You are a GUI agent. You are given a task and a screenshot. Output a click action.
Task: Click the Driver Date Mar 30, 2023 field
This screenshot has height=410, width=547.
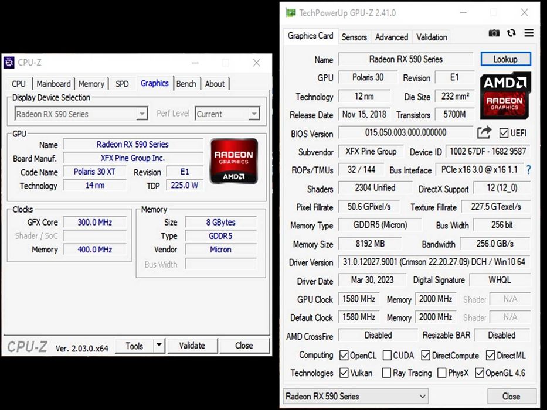(x=372, y=280)
